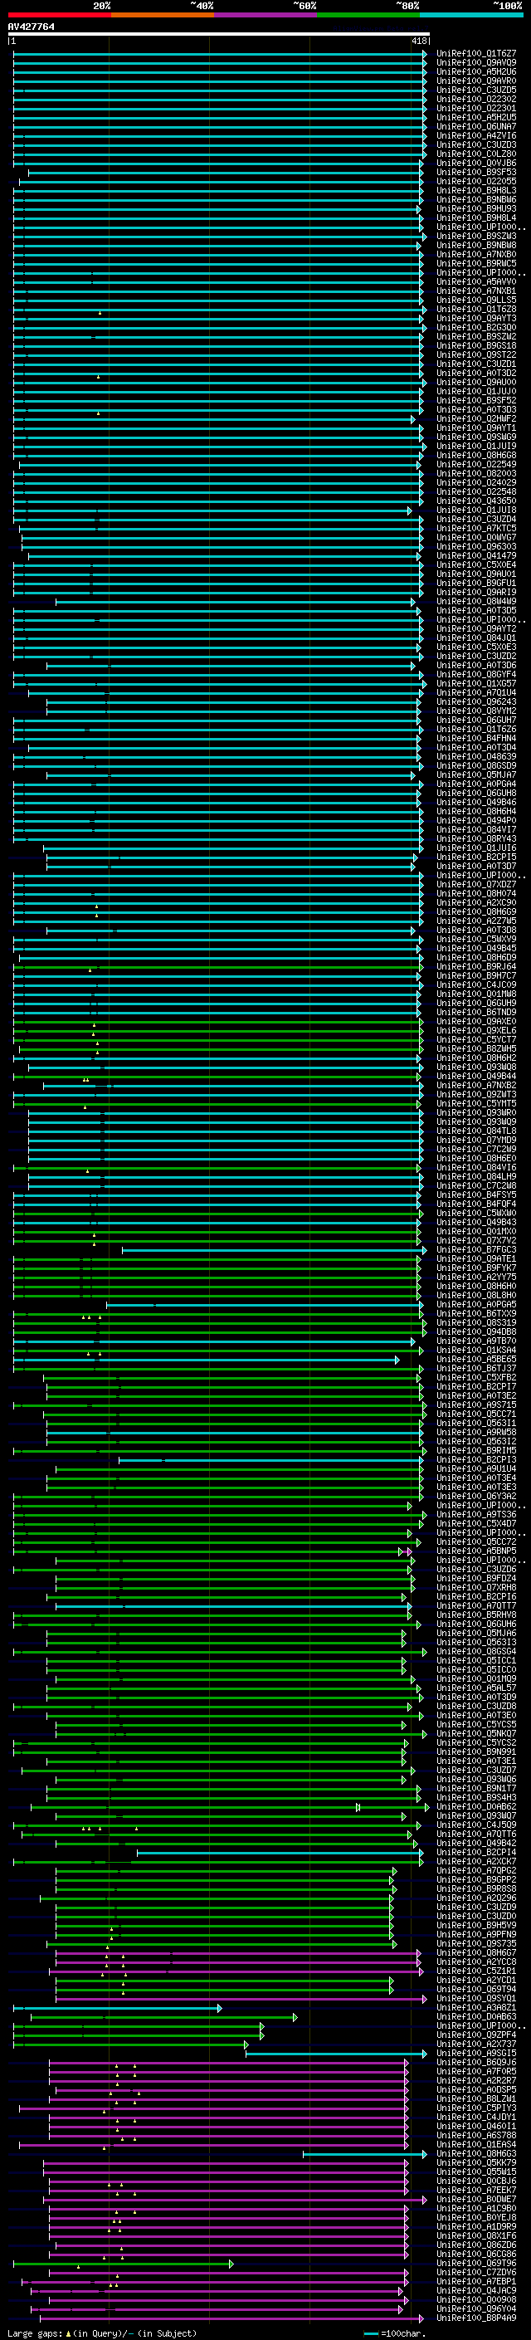Select hit label UniRef100_B0DWE7
The height and width of the screenshot is (2340, 531).
(x=475, y=2199)
